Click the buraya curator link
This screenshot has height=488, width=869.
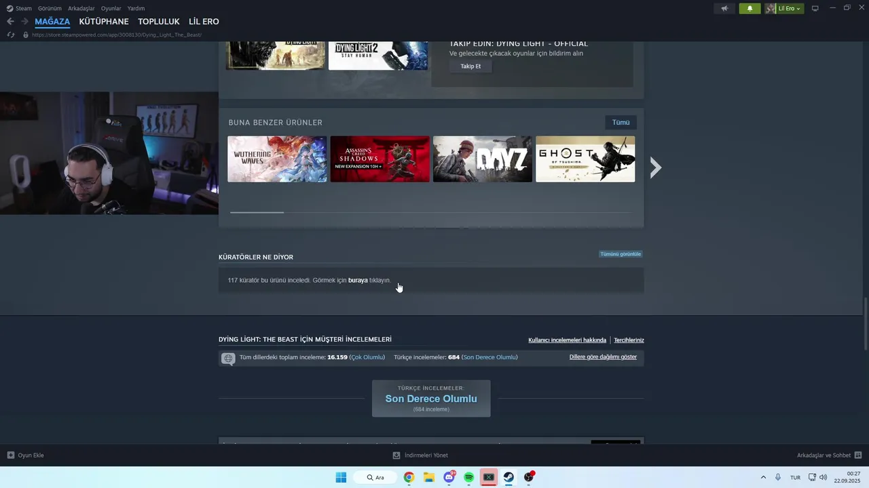[x=358, y=280]
